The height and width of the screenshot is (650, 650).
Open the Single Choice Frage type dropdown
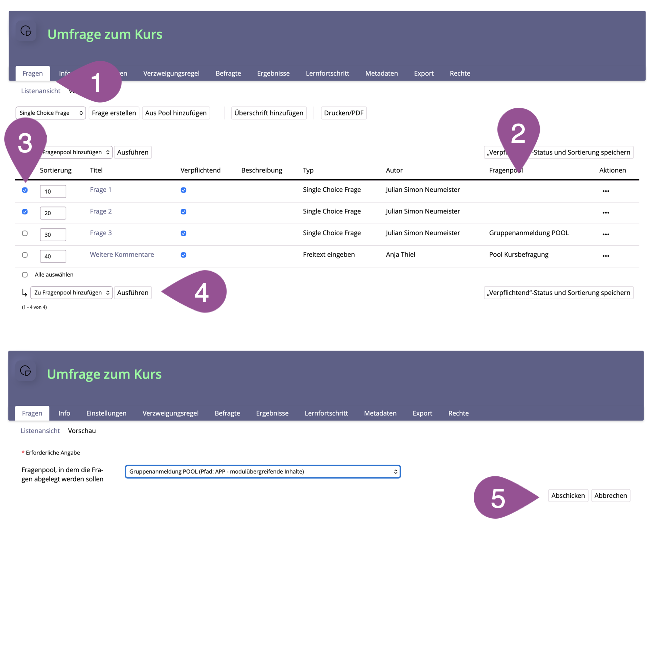tap(51, 113)
